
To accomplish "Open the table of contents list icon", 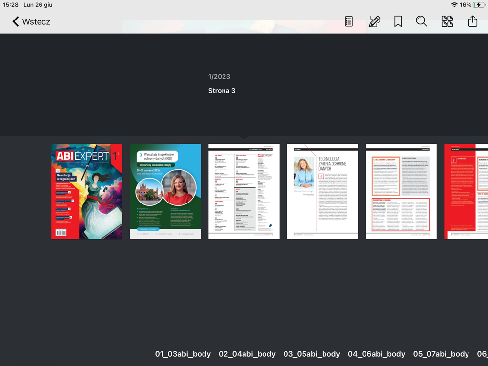I will click(348, 21).
